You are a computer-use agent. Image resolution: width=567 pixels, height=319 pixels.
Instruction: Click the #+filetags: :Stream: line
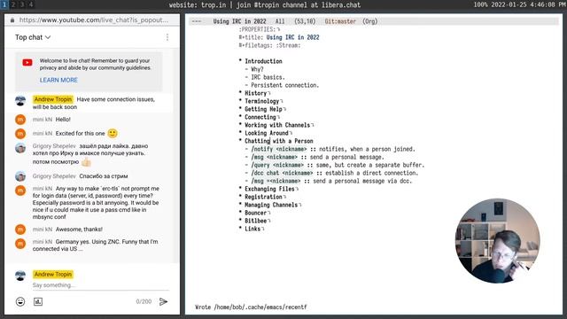coord(269,45)
